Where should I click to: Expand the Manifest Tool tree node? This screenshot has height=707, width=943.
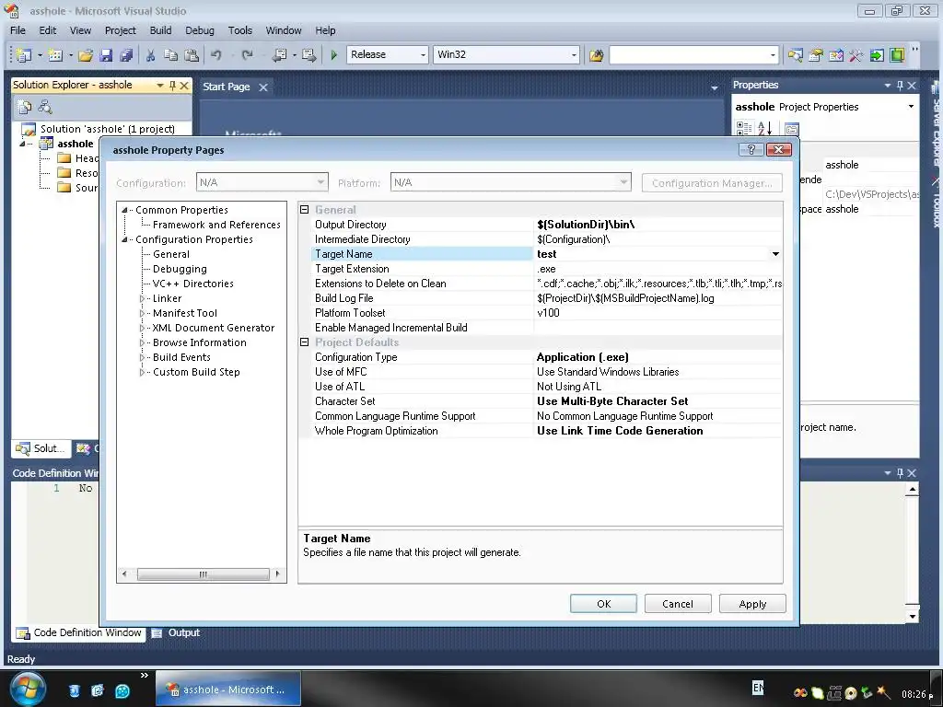click(x=143, y=313)
